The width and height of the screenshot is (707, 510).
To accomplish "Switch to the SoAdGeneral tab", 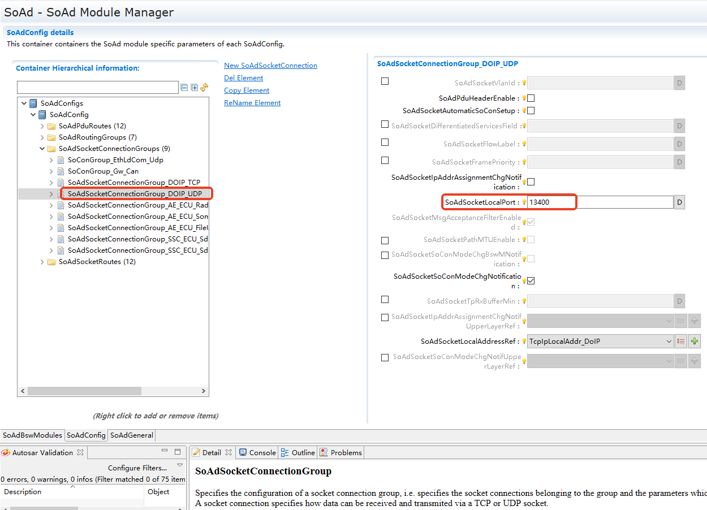I will [131, 435].
